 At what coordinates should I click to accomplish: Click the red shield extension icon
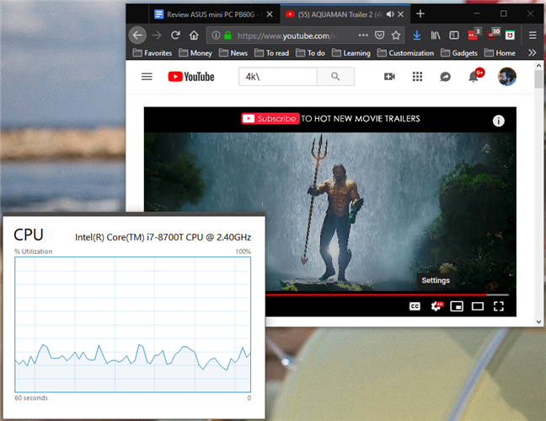click(x=510, y=35)
